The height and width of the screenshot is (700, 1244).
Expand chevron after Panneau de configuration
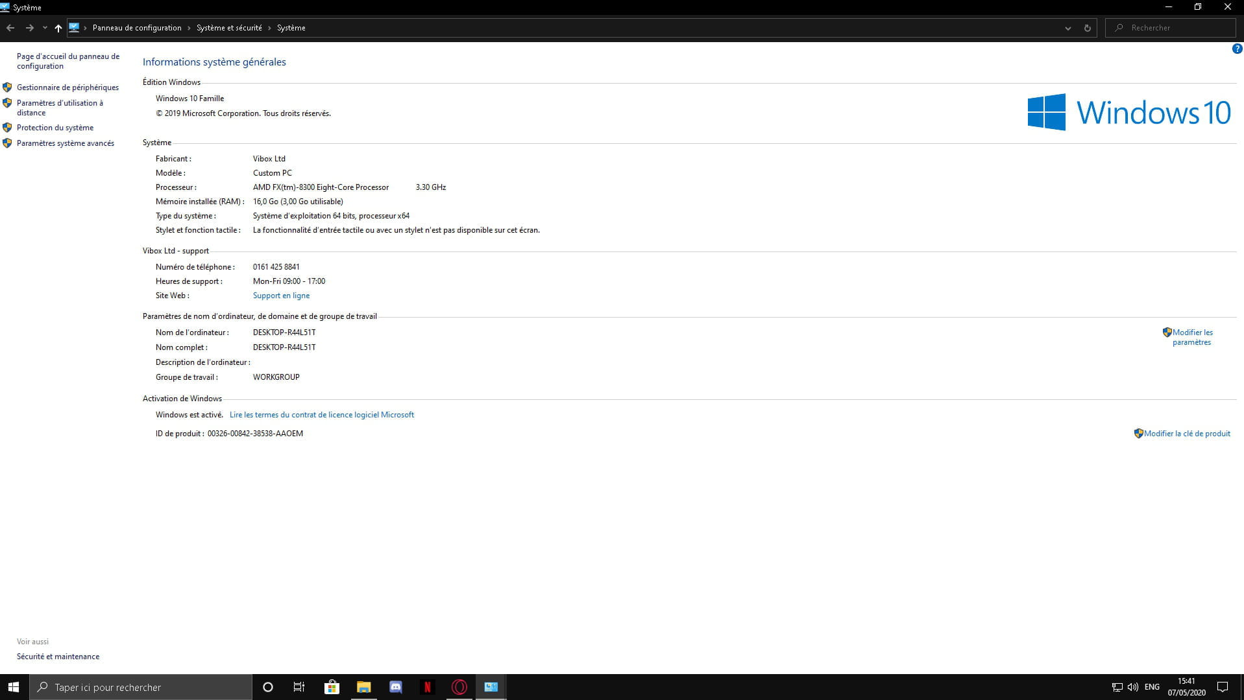click(x=189, y=28)
